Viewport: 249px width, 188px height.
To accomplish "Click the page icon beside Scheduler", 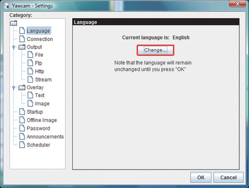I will [22, 145].
